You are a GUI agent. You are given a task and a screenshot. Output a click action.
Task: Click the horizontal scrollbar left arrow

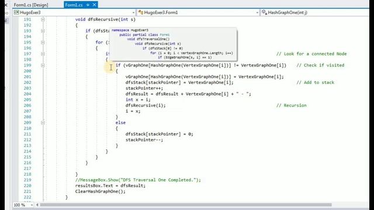[37, 205]
